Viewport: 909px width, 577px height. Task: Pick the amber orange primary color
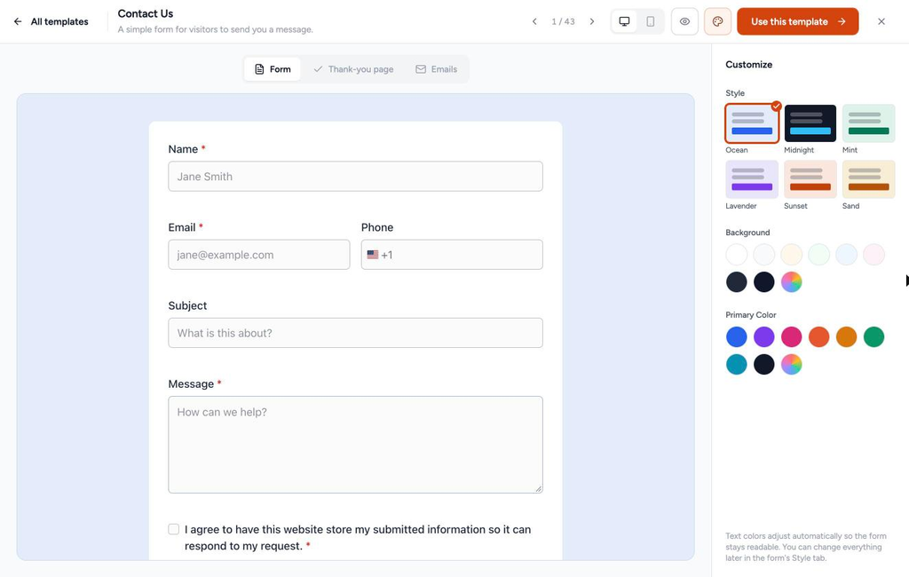(846, 337)
